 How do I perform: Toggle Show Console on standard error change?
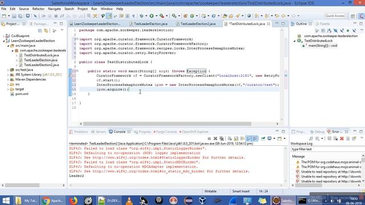(255, 138)
